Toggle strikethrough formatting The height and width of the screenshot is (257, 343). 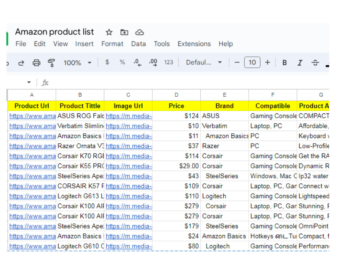click(315, 63)
